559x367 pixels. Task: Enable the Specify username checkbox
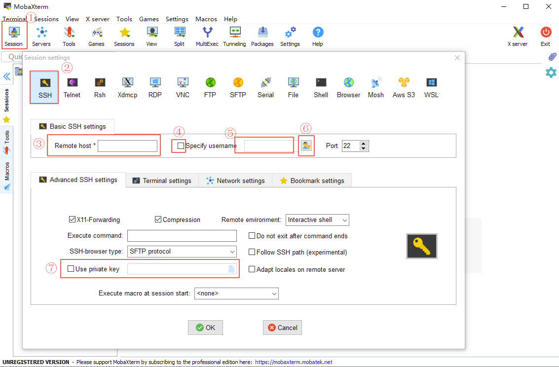tap(181, 146)
